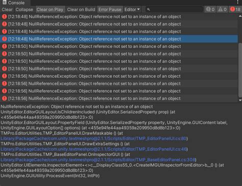Open the TMP_EditorPanelUI.cs:80 source link
242x186 pixels.
tap(93, 139)
